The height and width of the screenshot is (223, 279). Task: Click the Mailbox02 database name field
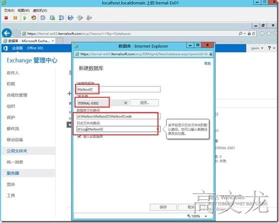(x=118, y=89)
